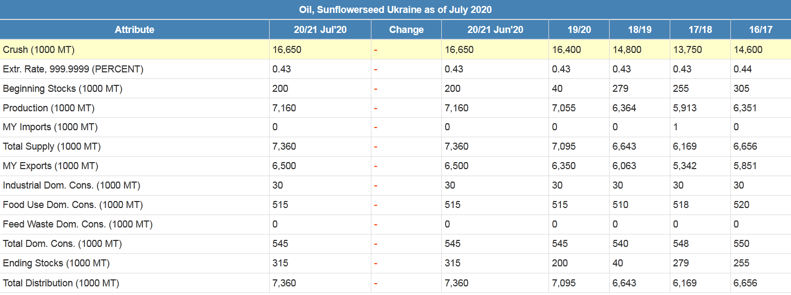The width and height of the screenshot is (791, 295).
Task: Click the Change column header
Action: (406, 30)
